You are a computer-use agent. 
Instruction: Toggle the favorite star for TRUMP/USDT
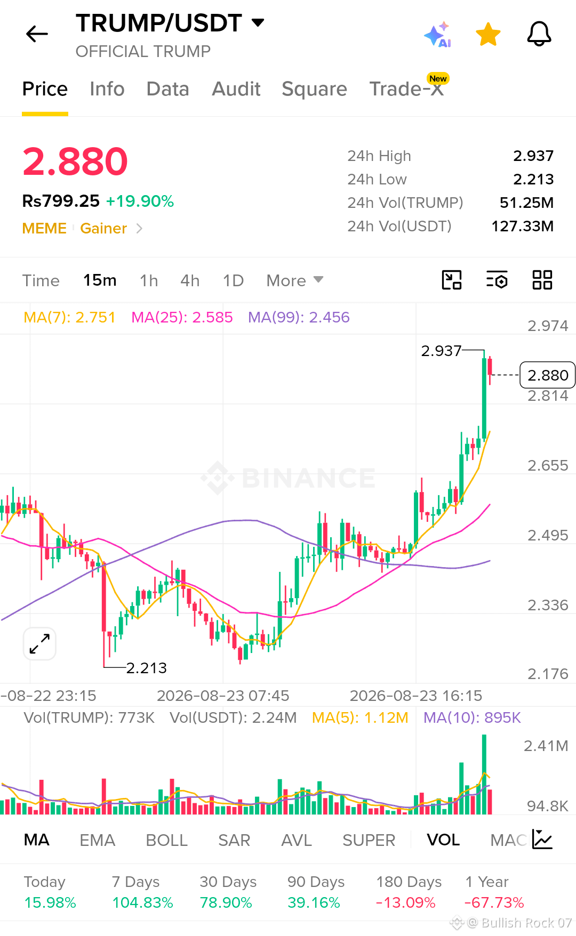pyautogui.click(x=488, y=35)
